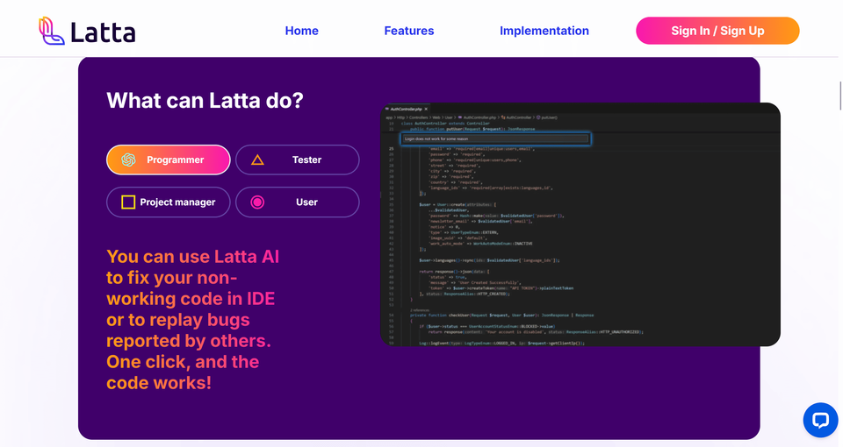Click the swirl icon inside the Programmer button
Viewport: 843px width, 447px height.
click(129, 160)
